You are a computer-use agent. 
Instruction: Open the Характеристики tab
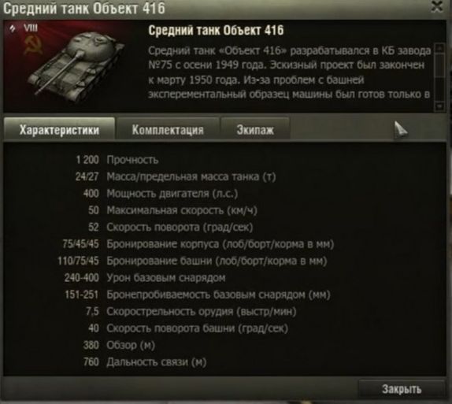(x=59, y=130)
